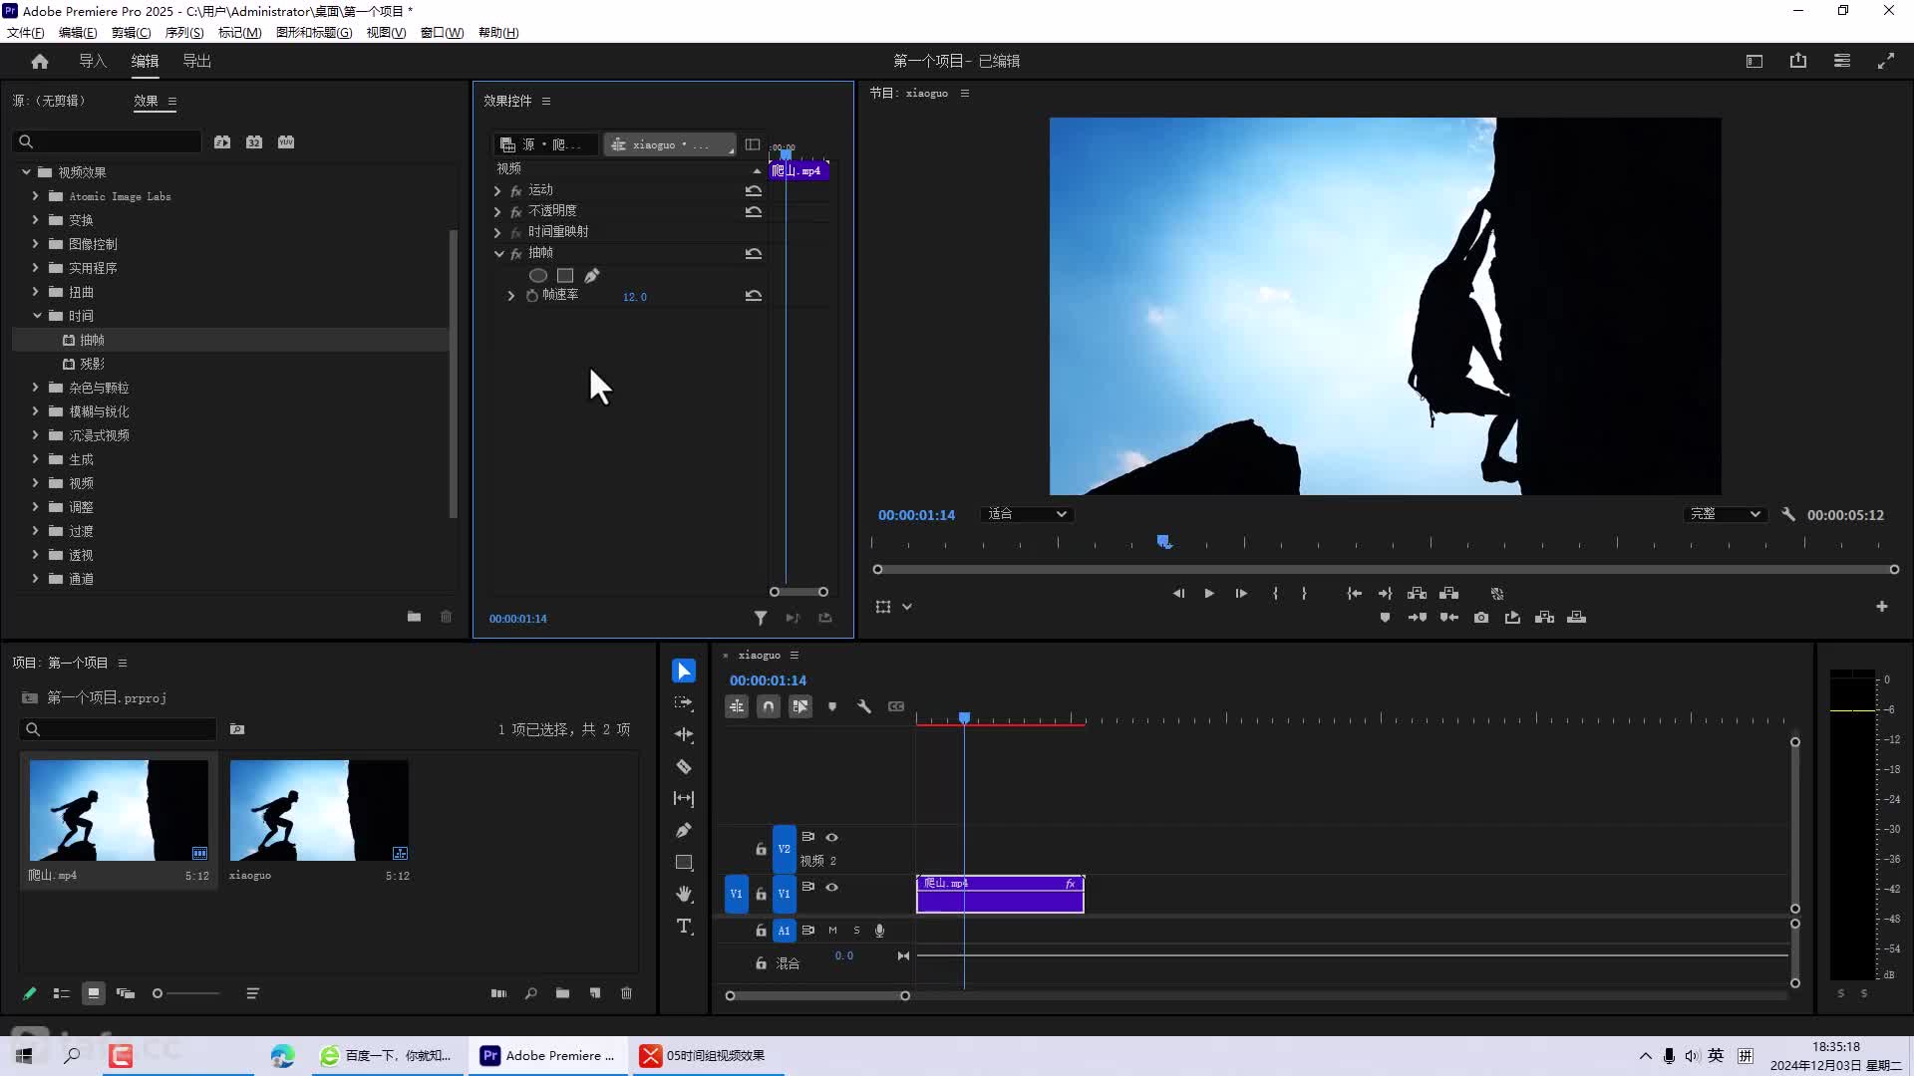Step forward one frame

click(1241, 594)
